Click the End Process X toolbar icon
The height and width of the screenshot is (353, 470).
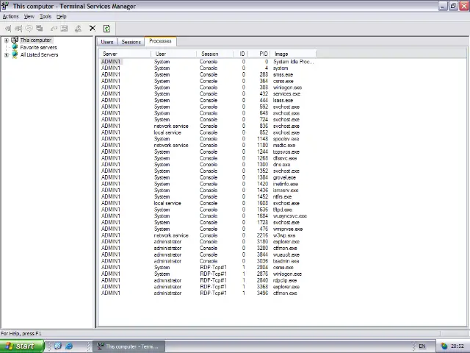93,28
